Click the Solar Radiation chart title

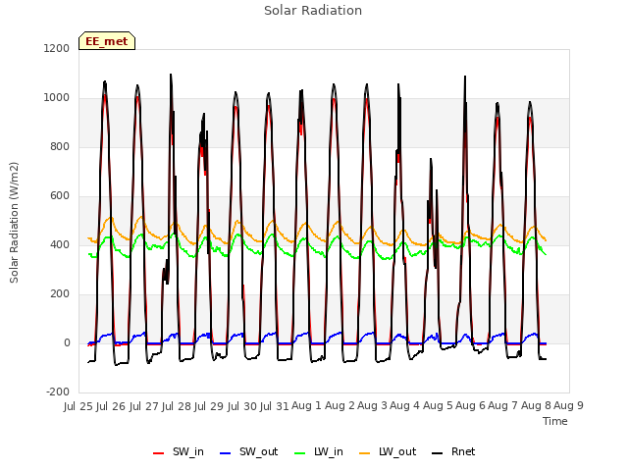(313, 11)
